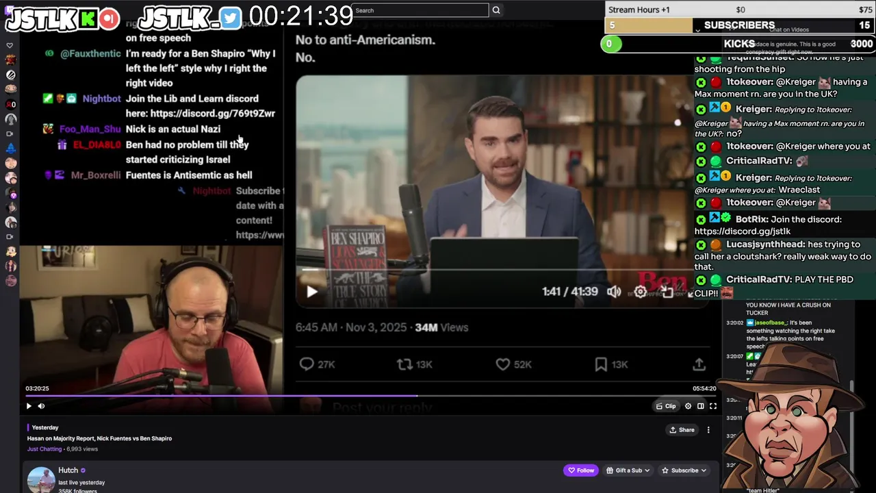This screenshot has height=493, width=876.
Task: Mute the embedded tweet video speaker icon
Action: (x=614, y=292)
